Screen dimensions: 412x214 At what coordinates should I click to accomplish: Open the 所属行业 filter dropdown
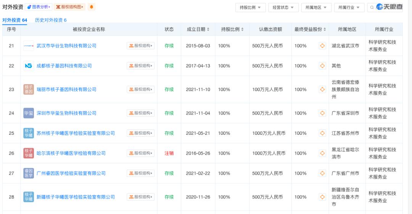click(349, 8)
